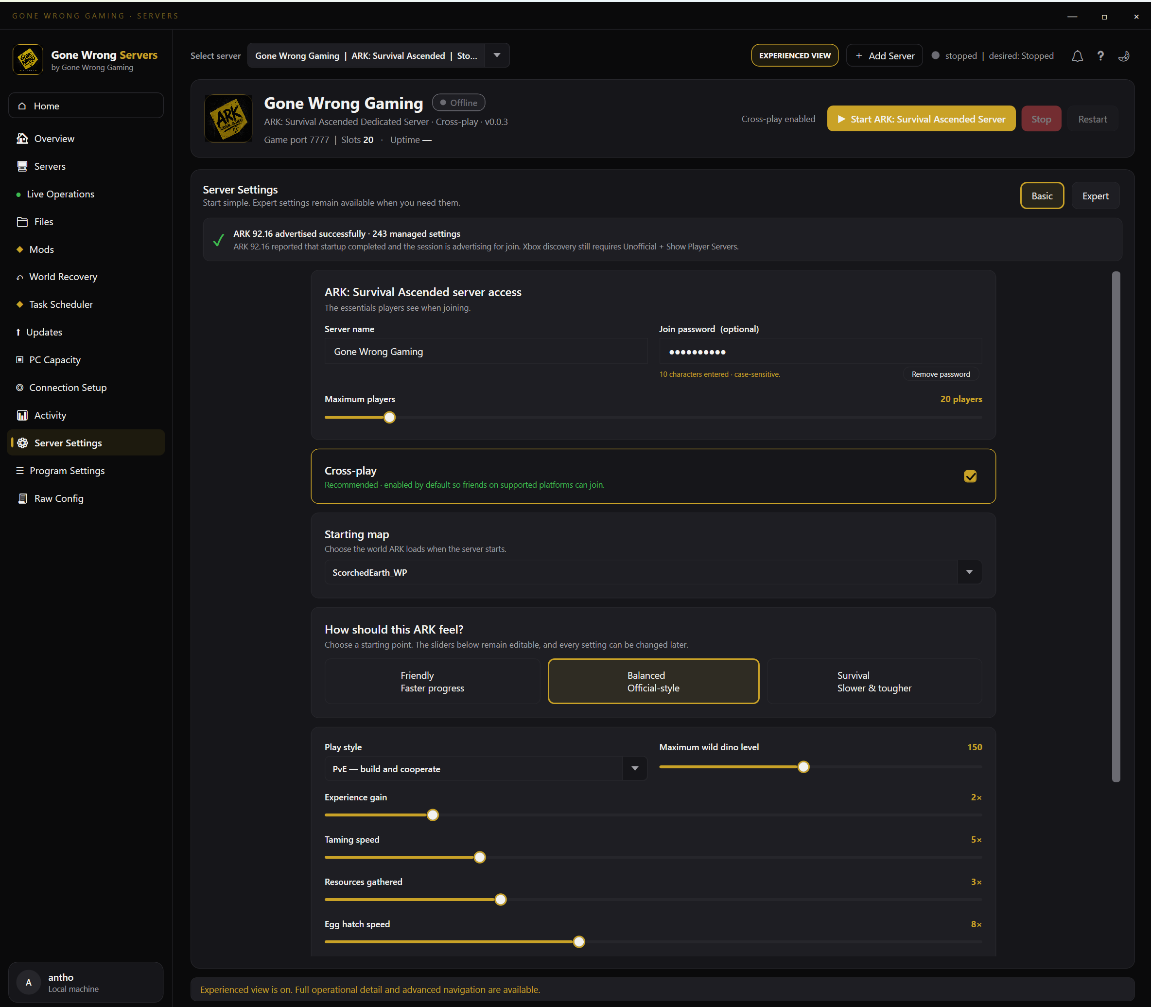Toggle the Cross-play checkbox

970,477
